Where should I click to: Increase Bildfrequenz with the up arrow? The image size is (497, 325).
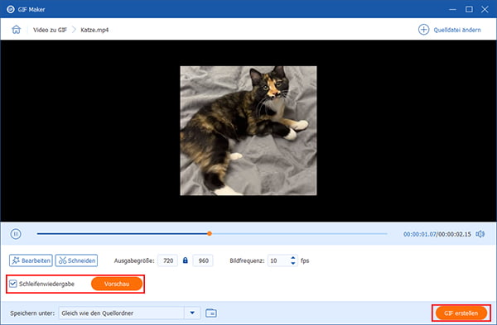(293, 257)
